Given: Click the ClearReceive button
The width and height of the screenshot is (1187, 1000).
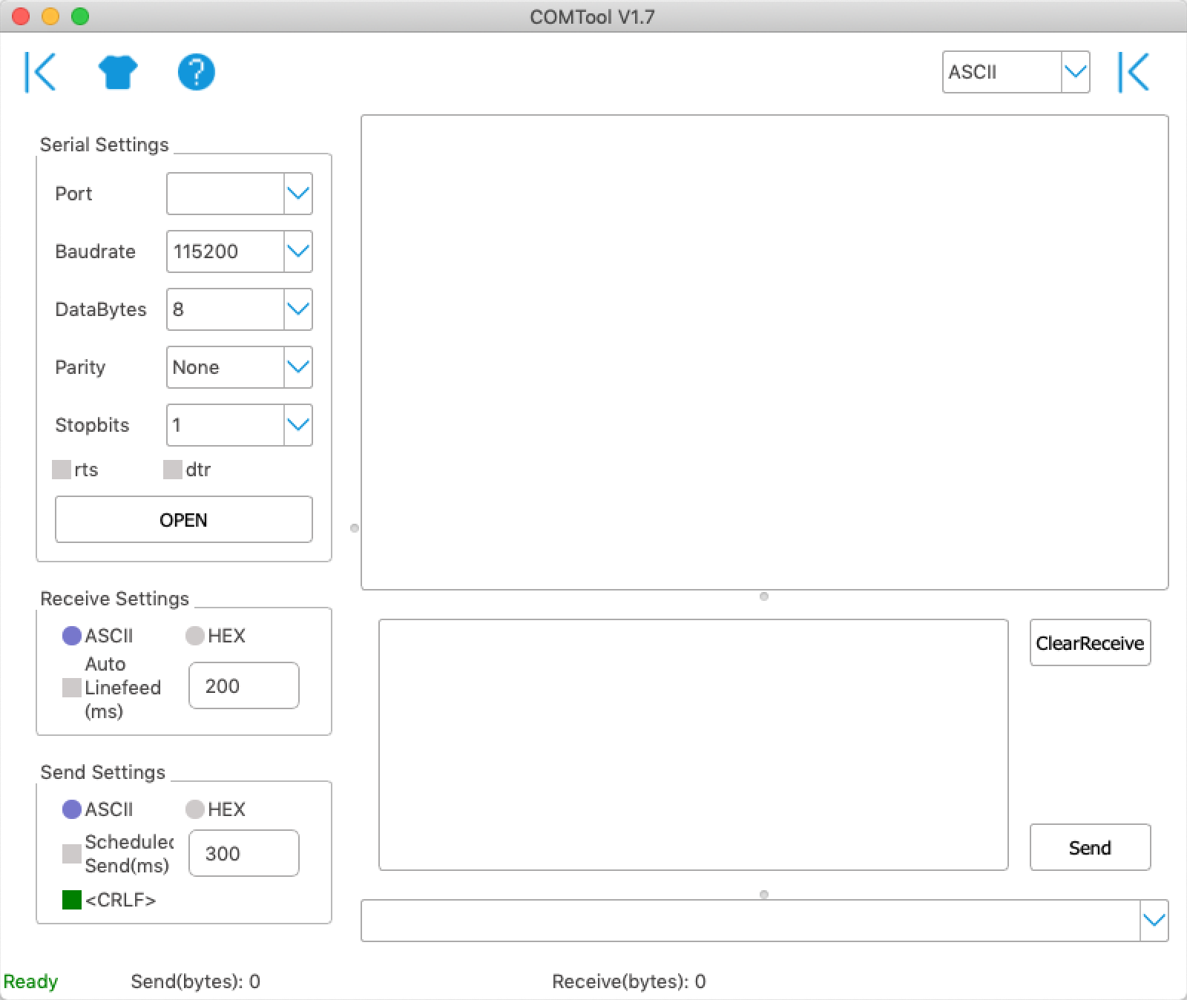Looking at the screenshot, I should (x=1090, y=642).
